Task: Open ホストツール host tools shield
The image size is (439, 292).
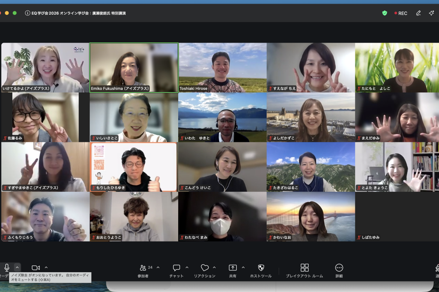Action: (x=261, y=270)
